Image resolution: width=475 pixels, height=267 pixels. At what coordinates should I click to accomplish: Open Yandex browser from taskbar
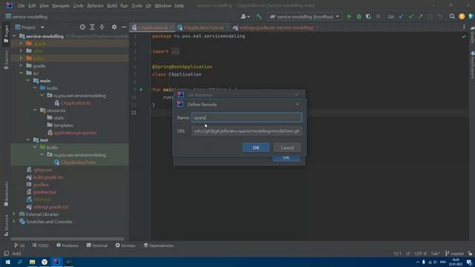45,262
